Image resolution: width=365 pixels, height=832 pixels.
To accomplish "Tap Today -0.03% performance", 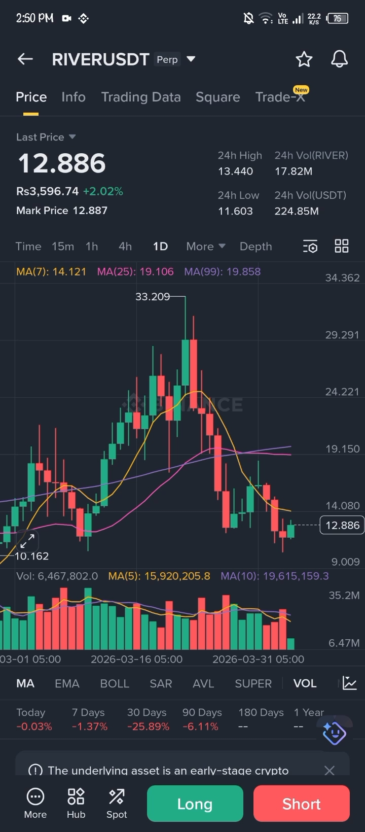I will pos(34,719).
